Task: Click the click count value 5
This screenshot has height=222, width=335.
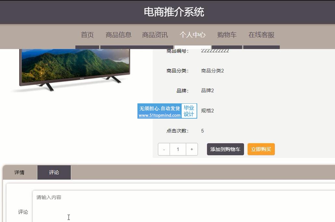Action: click(x=202, y=131)
